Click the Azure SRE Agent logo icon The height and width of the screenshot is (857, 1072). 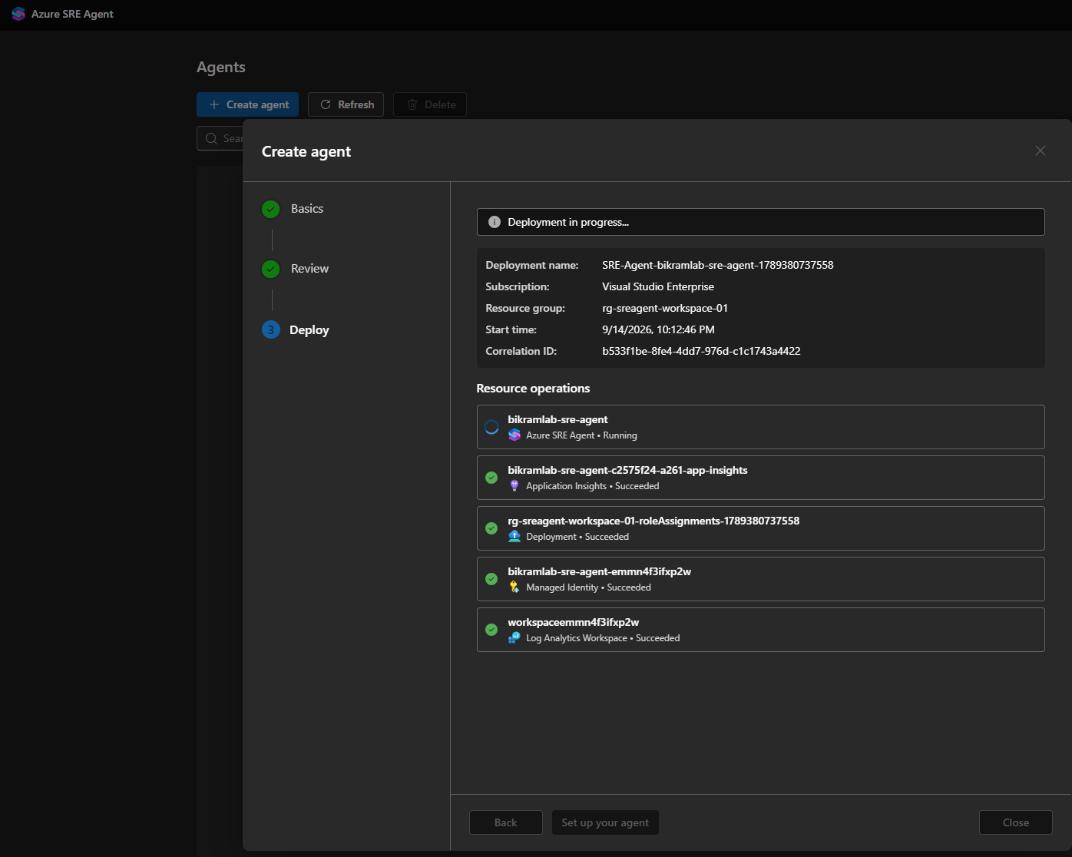[x=18, y=14]
